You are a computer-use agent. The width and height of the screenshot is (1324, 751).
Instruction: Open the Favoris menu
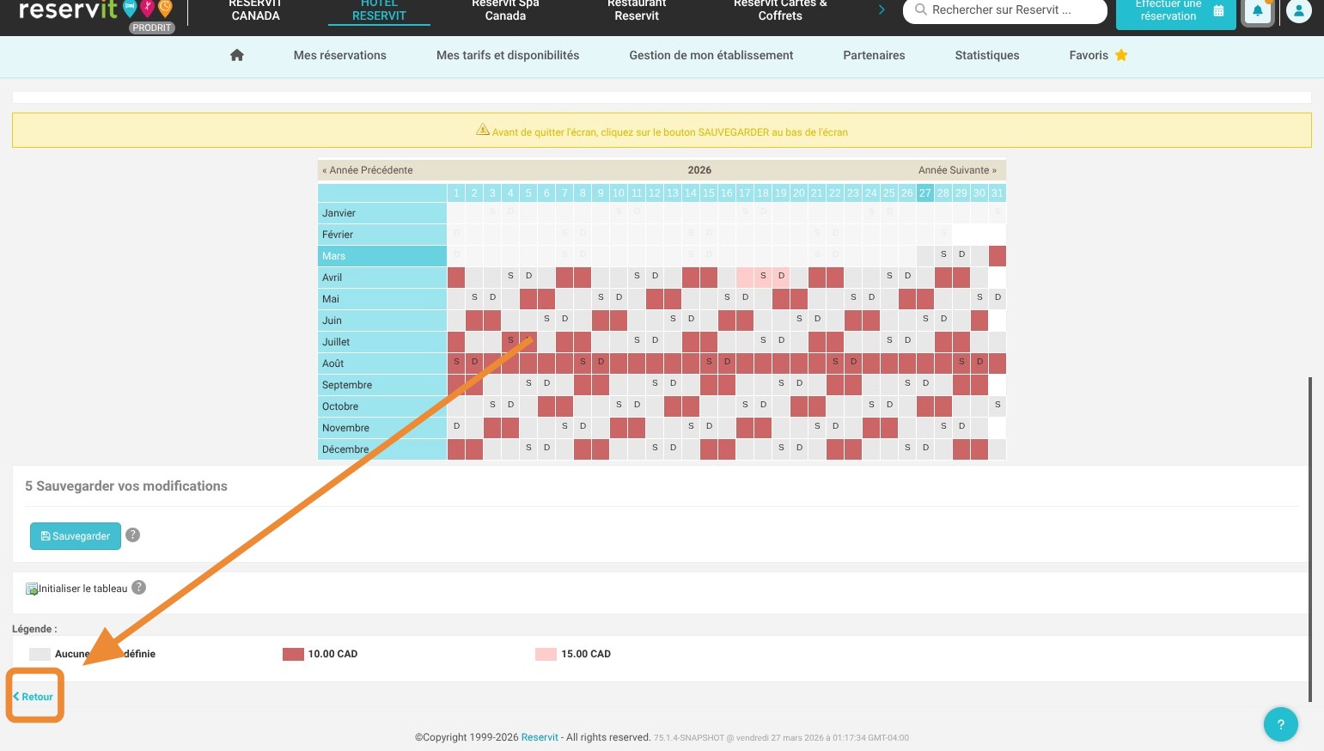(1098, 55)
